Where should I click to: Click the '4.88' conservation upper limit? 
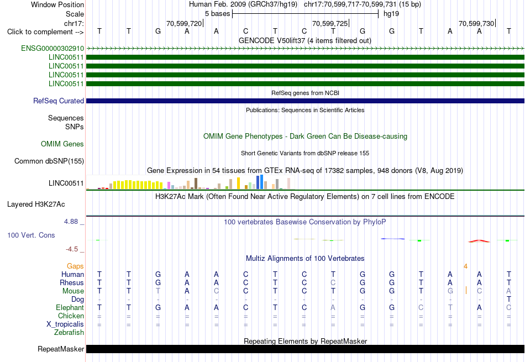(71, 222)
